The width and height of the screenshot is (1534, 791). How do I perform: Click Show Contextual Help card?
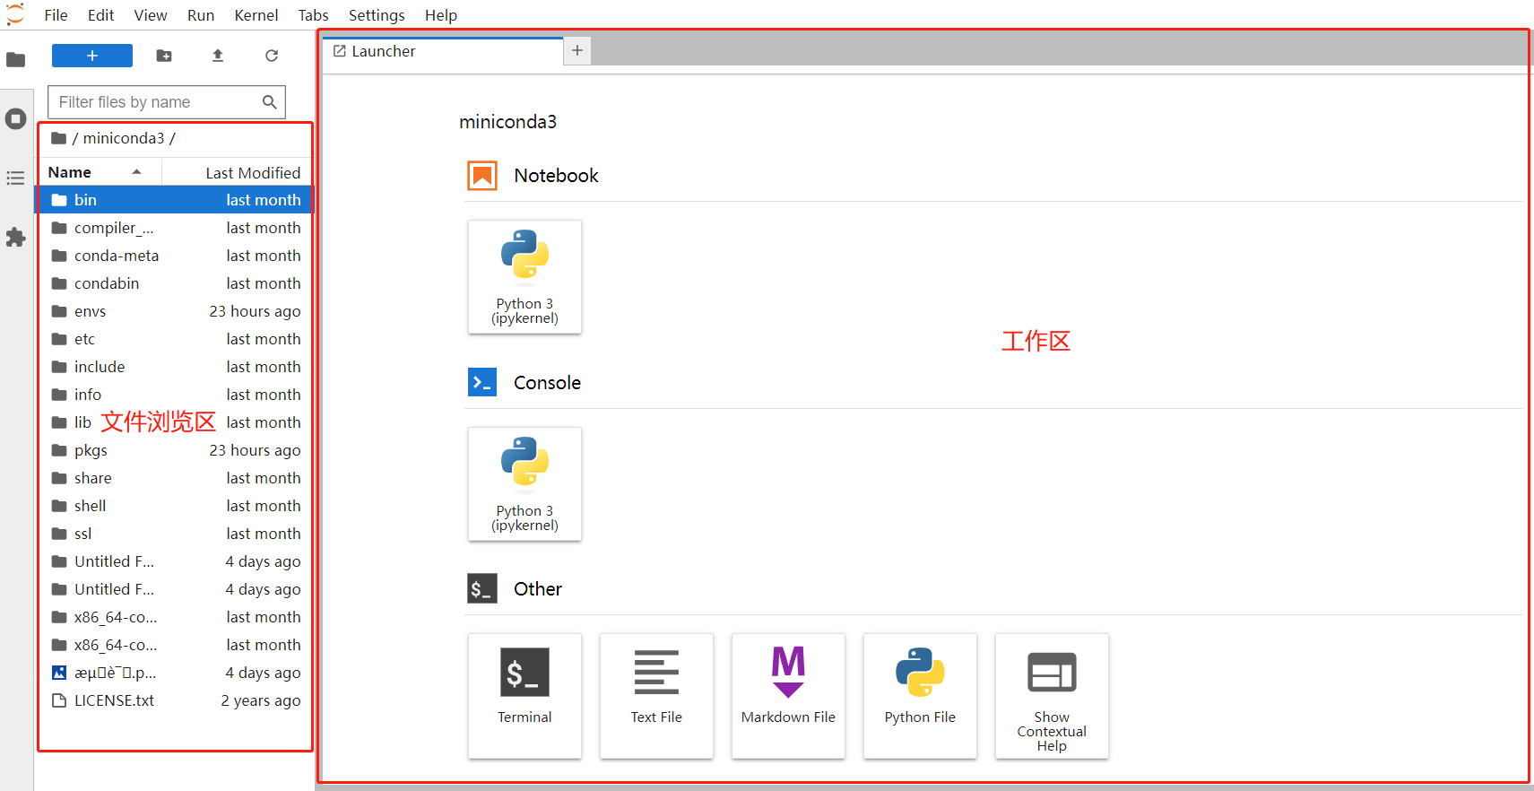(1052, 696)
